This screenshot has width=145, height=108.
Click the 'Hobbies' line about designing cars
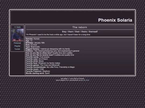tap(52, 51)
